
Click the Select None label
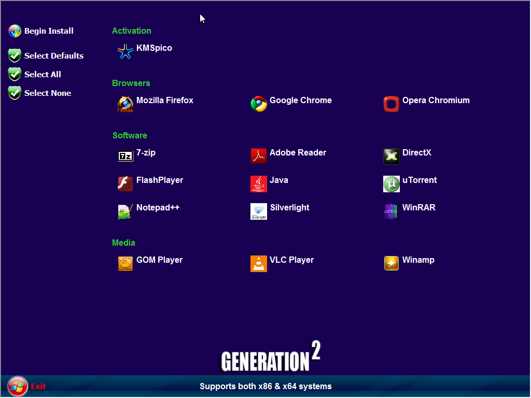(48, 93)
